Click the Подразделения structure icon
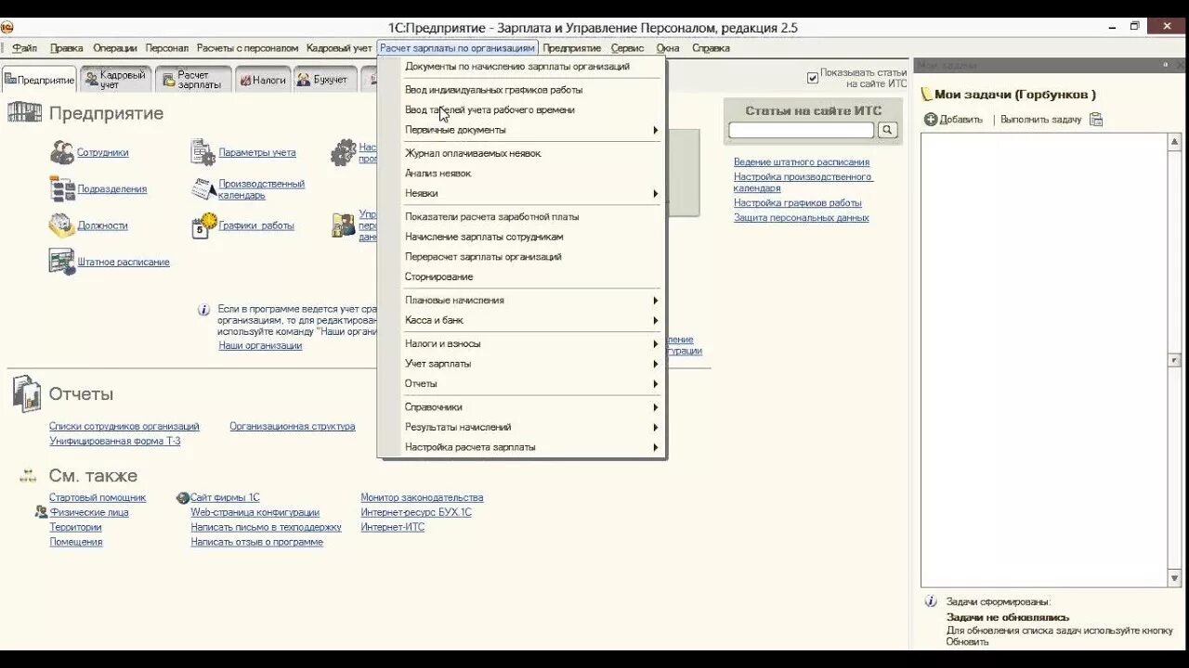The image size is (1189, 668). pos(61,189)
